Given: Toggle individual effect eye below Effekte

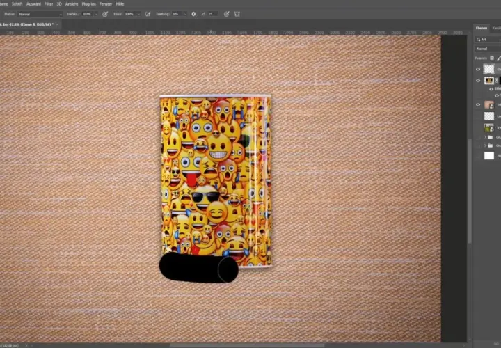Looking at the screenshot, I should 497,95.
